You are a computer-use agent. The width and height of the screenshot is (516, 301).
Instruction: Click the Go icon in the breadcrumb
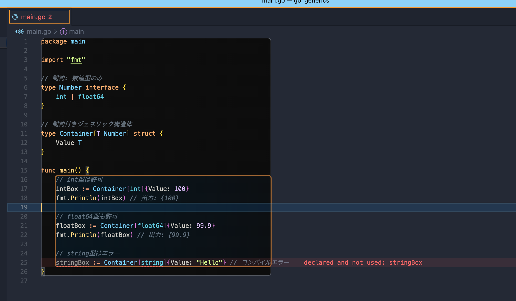coord(20,31)
